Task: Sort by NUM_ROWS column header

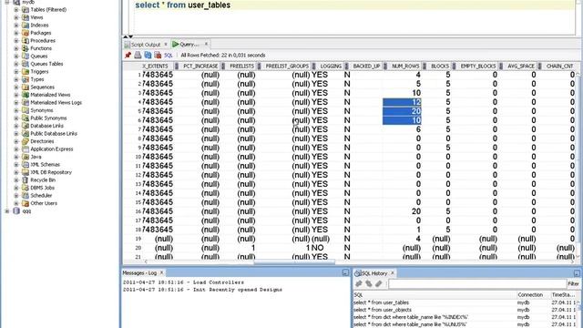Action: [x=405, y=67]
